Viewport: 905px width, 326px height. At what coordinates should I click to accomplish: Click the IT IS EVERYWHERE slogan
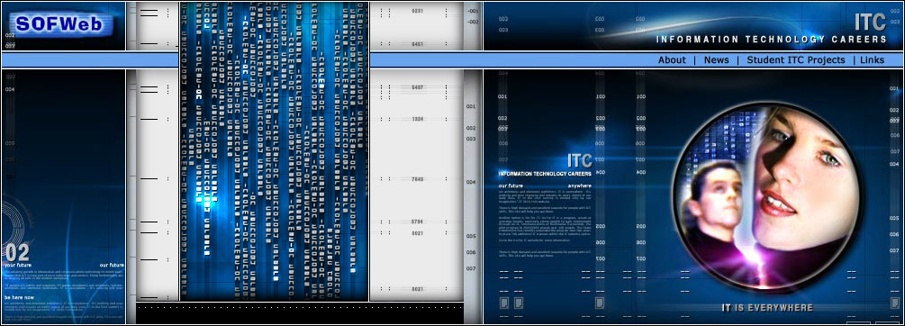(767, 308)
